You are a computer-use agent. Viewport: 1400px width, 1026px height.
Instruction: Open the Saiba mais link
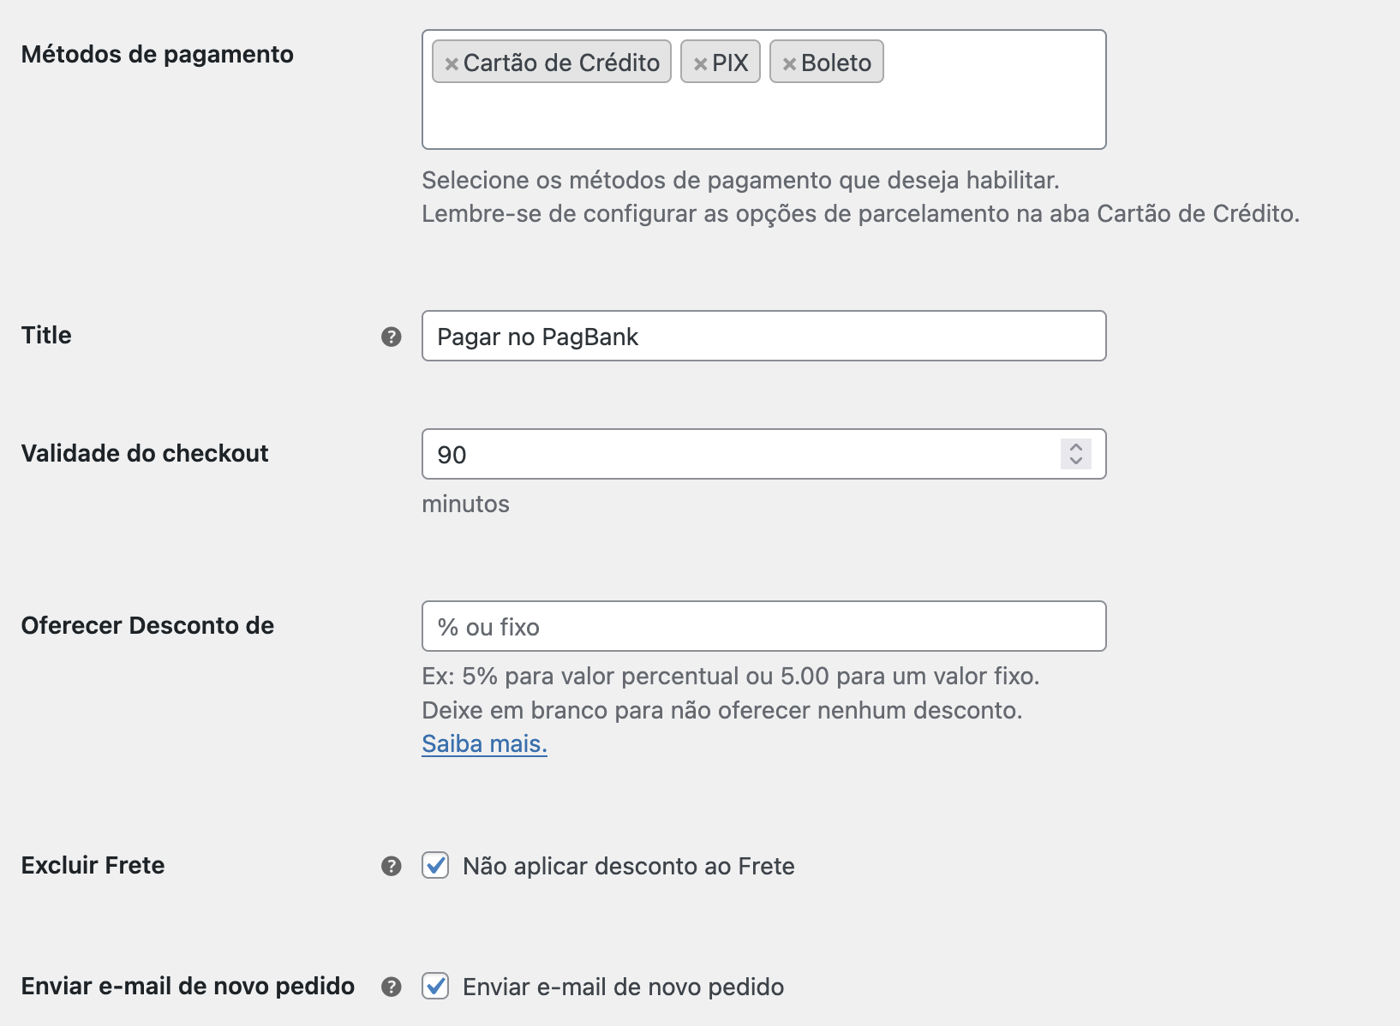click(x=484, y=743)
